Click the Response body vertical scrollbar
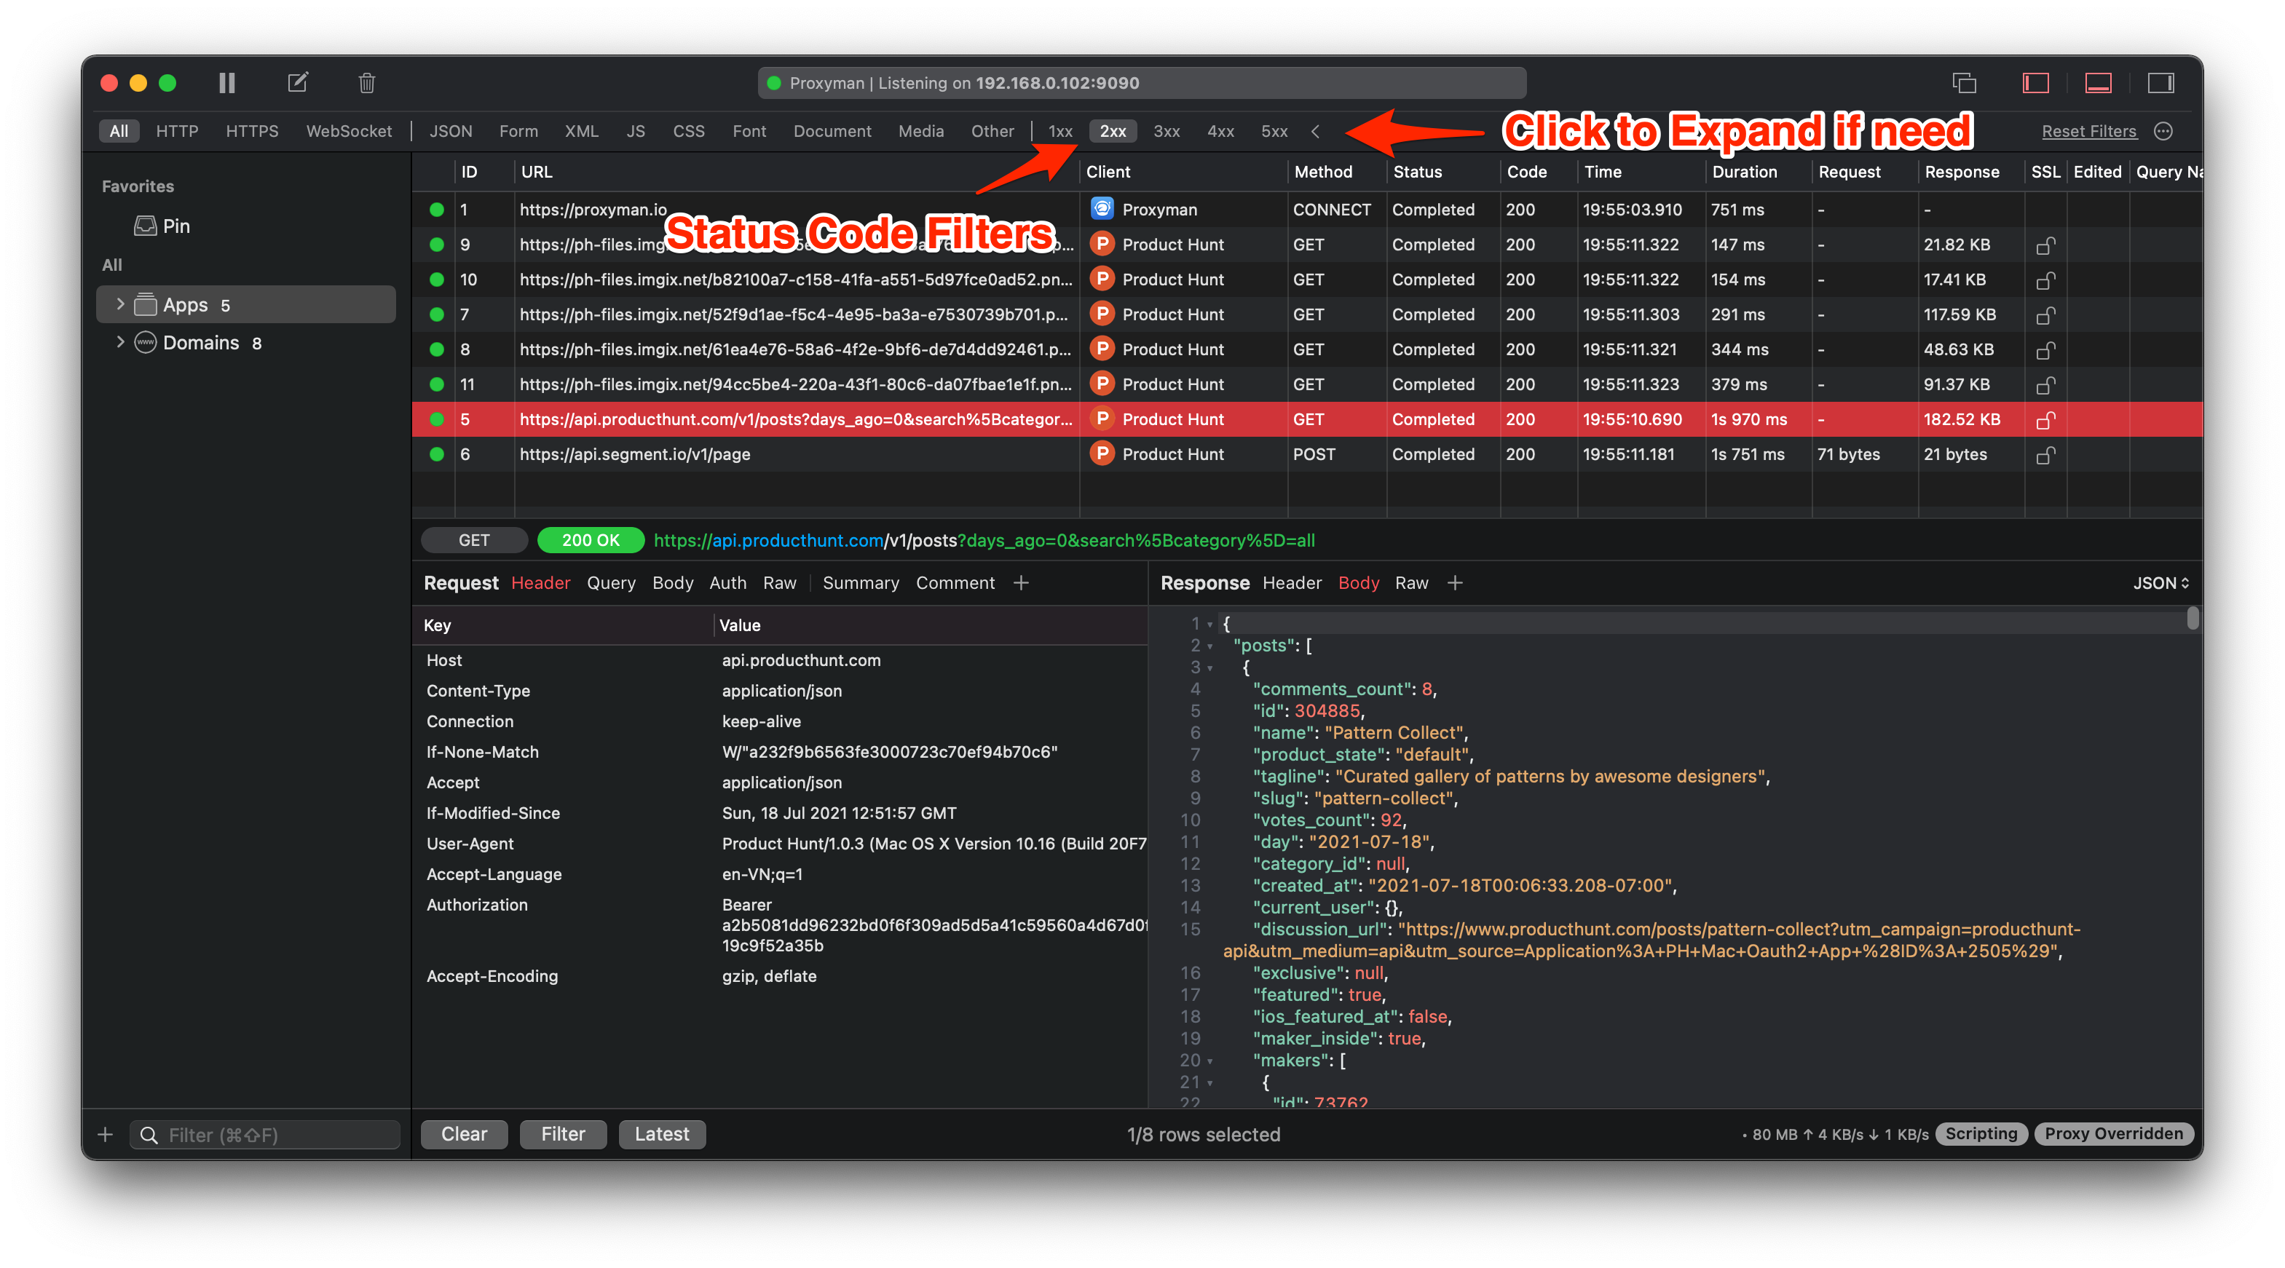The height and width of the screenshot is (1268, 2285). (x=2192, y=617)
